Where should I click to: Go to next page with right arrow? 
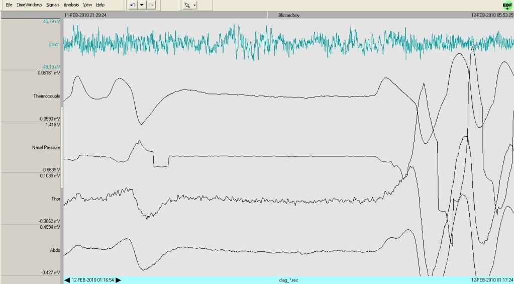119,280
